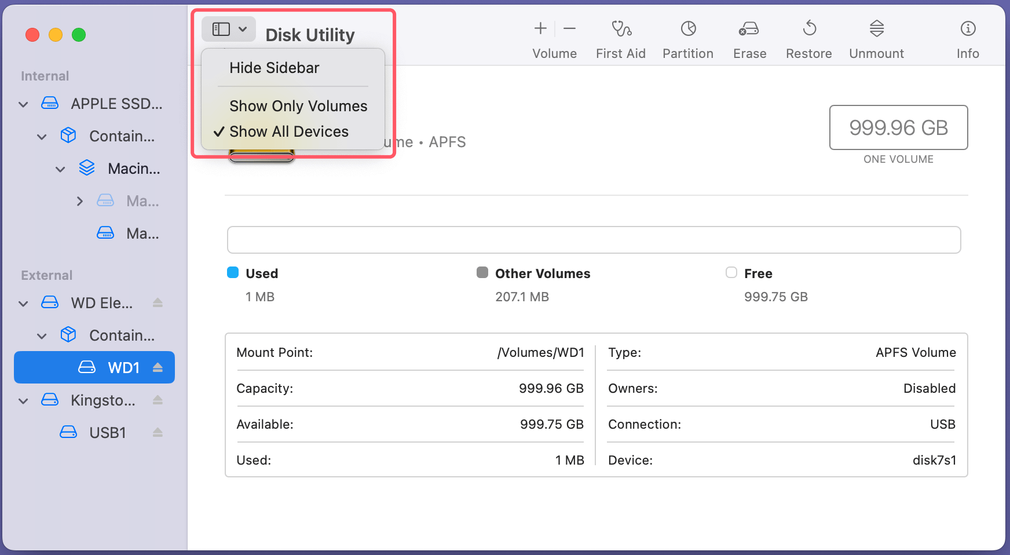
Task: Open Info for the WD1 volume
Action: (x=967, y=36)
